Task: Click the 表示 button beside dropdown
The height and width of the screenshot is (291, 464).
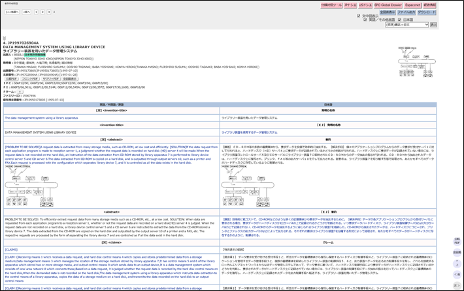Action: tap(433, 25)
